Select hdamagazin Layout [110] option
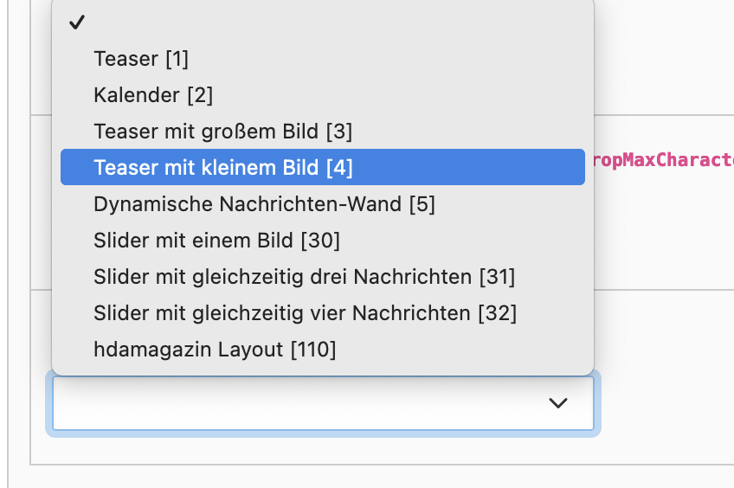This screenshot has width=734, height=488. click(x=323, y=350)
